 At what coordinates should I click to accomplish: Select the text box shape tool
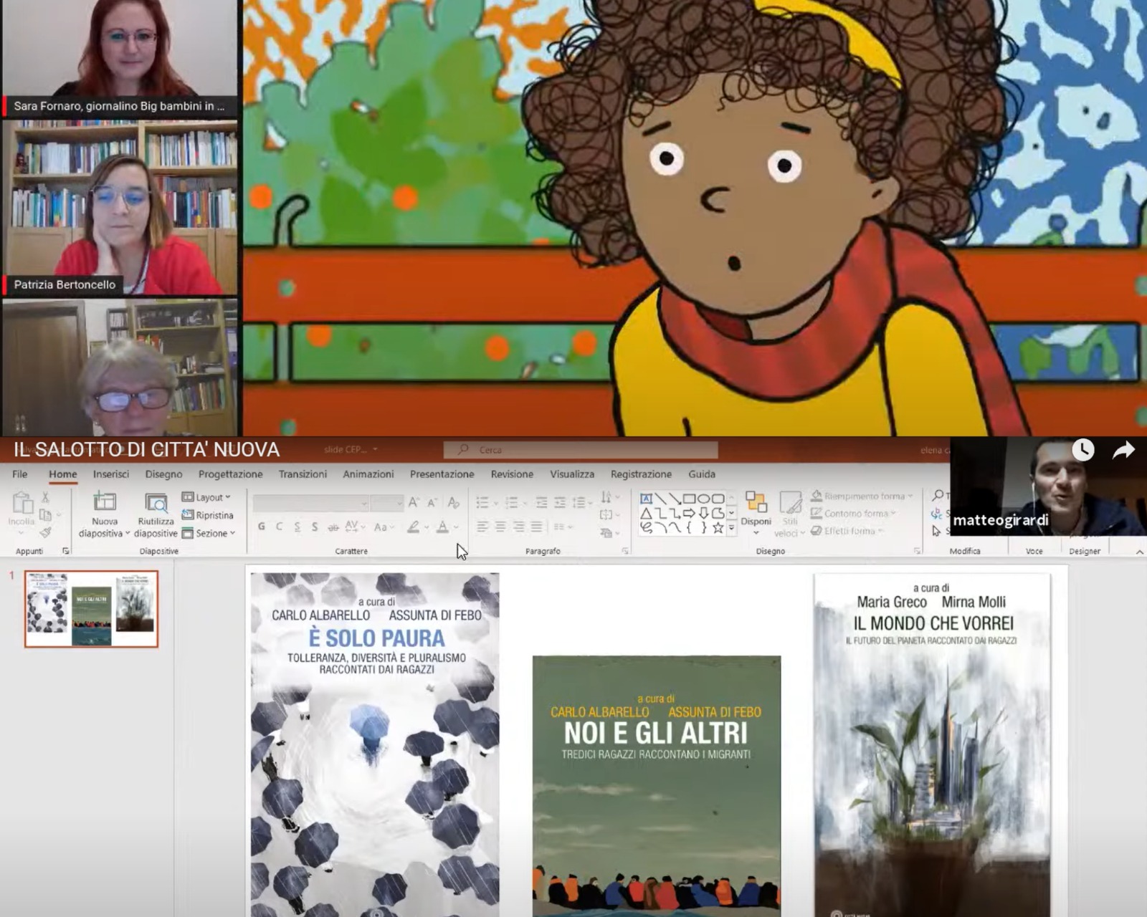tap(646, 499)
